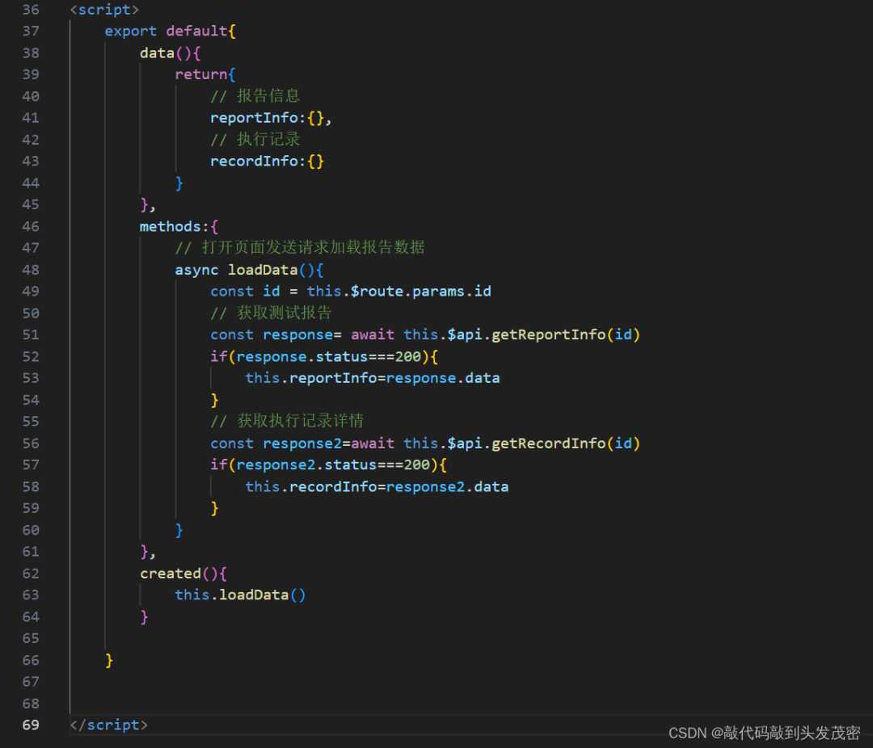Viewport: 873px width, 748px height.
Task: Click 'async loadData(){' on line 48
Action: click(x=249, y=270)
